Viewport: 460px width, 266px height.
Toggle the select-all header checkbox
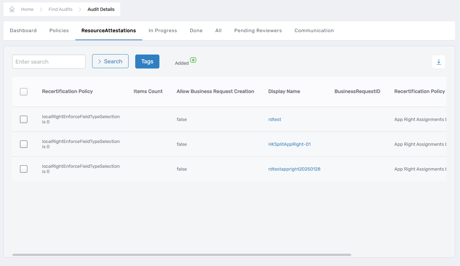click(x=23, y=92)
